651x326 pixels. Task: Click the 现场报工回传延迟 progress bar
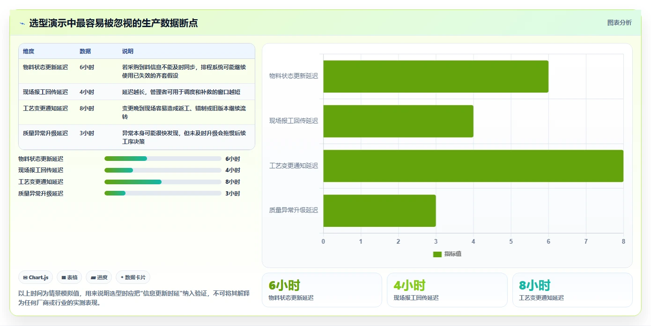pyautogui.click(x=163, y=170)
